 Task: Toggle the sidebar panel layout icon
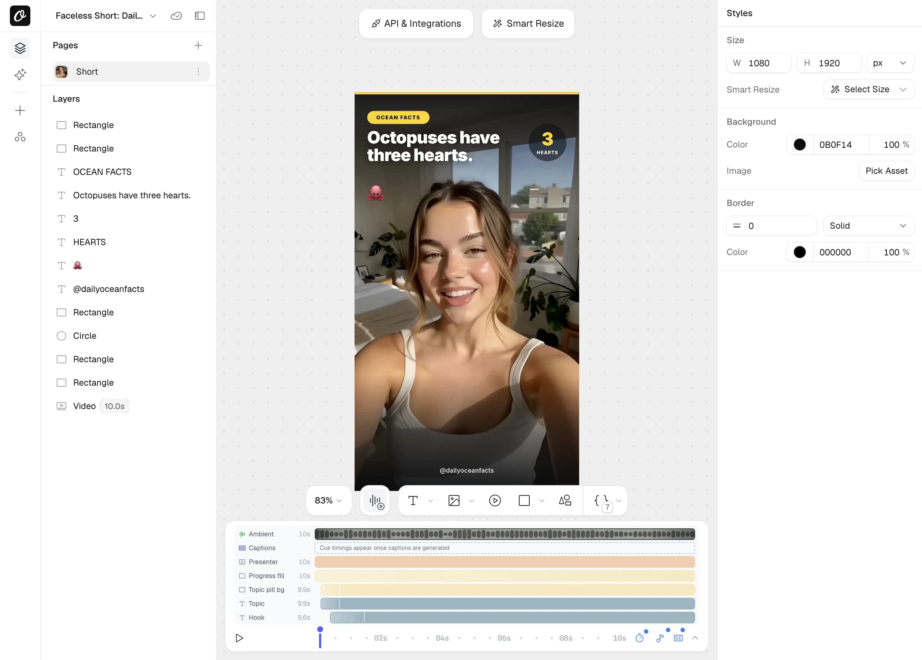[199, 16]
